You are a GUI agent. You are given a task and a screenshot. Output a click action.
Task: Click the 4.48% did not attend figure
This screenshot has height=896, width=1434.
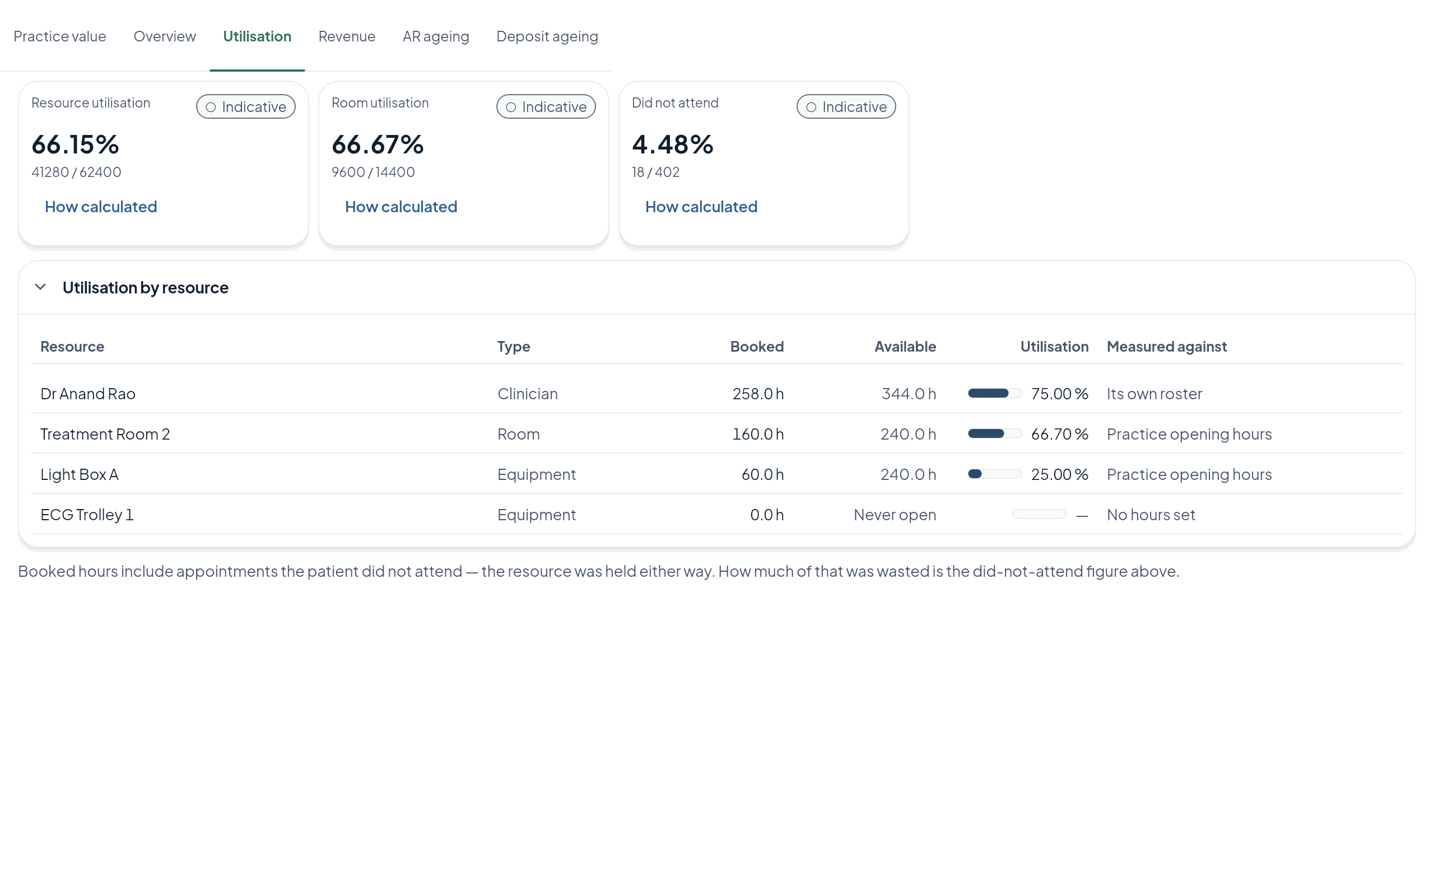[673, 144]
